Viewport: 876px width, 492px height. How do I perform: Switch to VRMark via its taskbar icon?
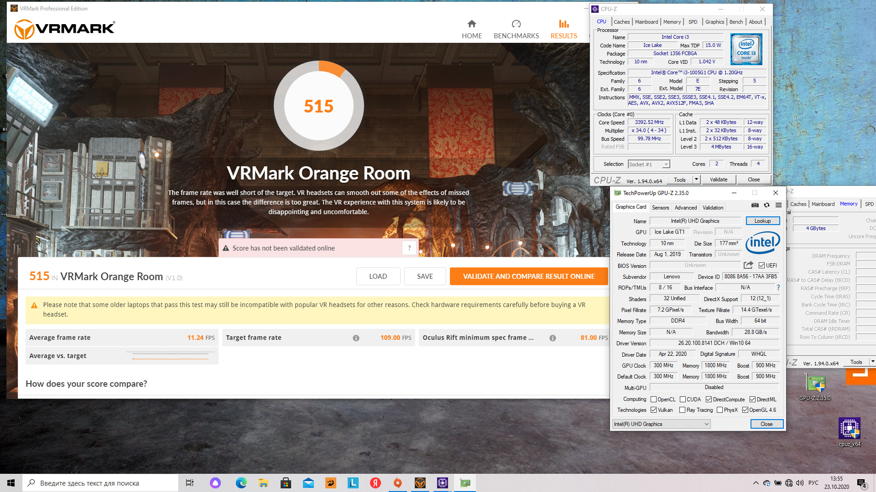420,483
